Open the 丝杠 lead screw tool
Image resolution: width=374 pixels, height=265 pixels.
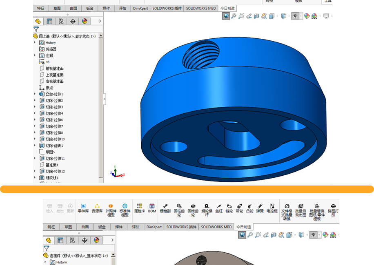219,208
